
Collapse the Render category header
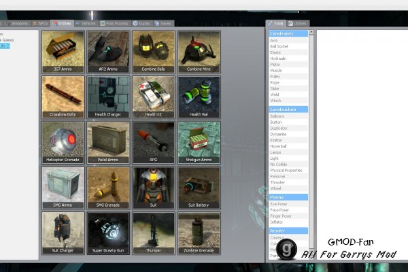[x=288, y=231]
